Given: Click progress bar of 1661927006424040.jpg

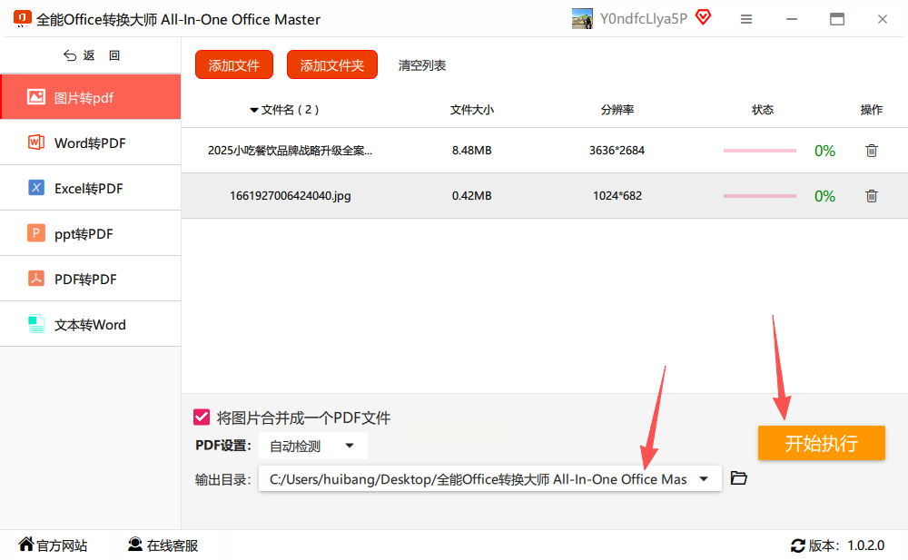Looking at the screenshot, I should (760, 196).
